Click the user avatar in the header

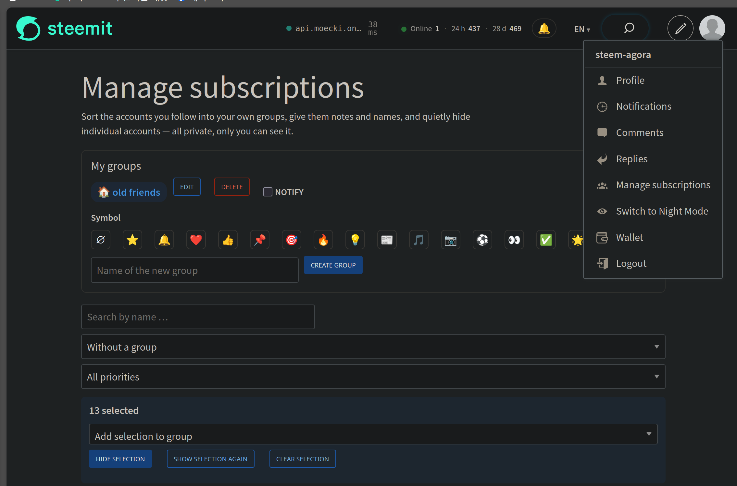tap(712, 28)
